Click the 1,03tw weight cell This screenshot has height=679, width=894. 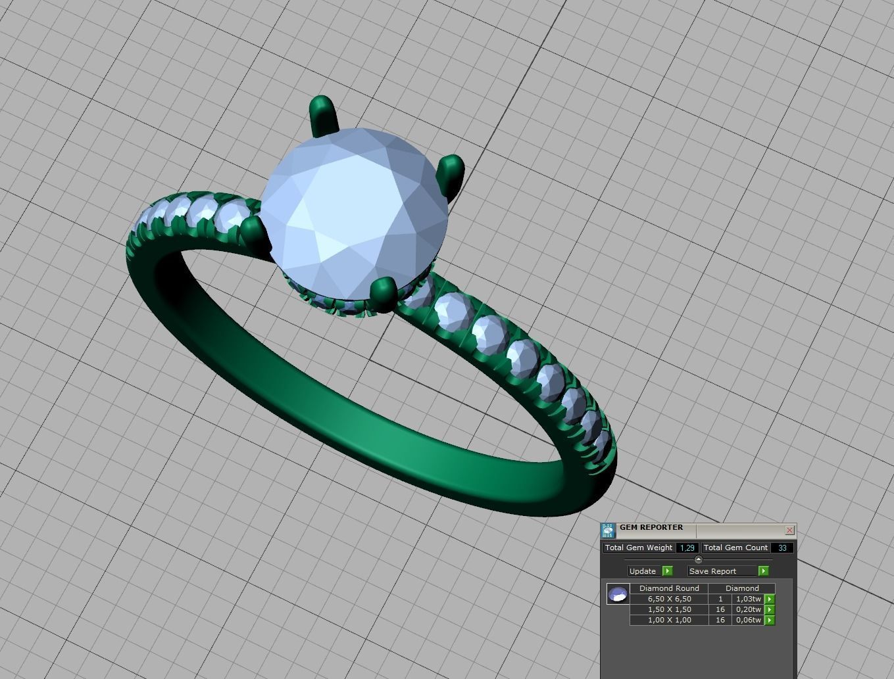pos(748,599)
